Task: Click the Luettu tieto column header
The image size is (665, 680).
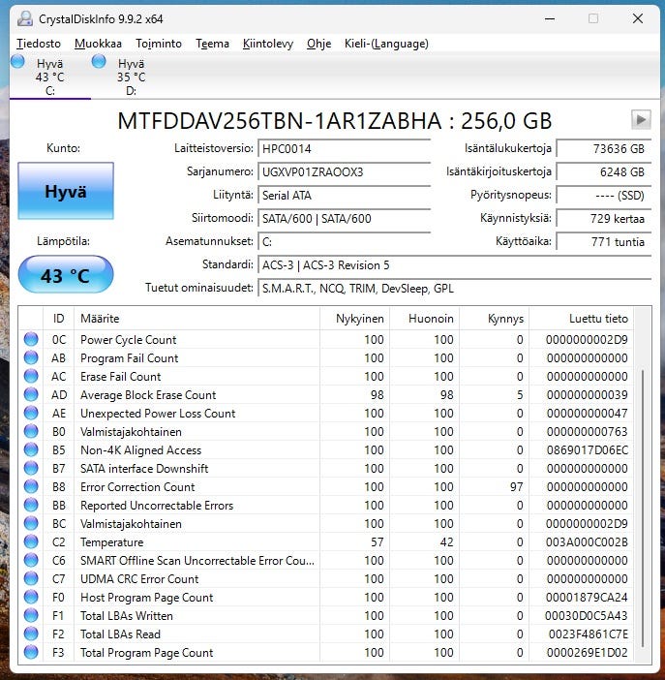Action: click(x=582, y=319)
